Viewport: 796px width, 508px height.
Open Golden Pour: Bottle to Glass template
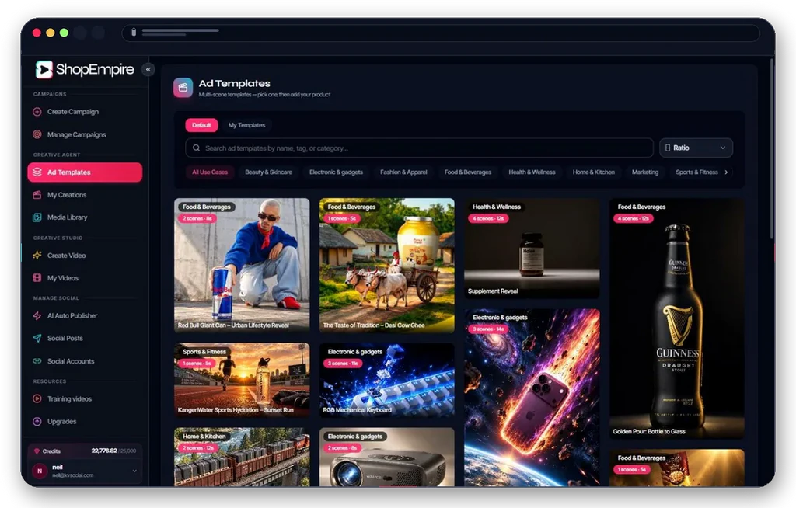(x=677, y=318)
